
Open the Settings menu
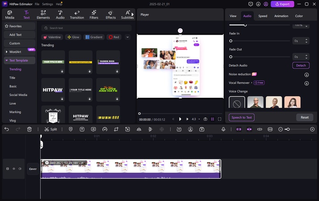pyautogui.click(x=48, y=4)
